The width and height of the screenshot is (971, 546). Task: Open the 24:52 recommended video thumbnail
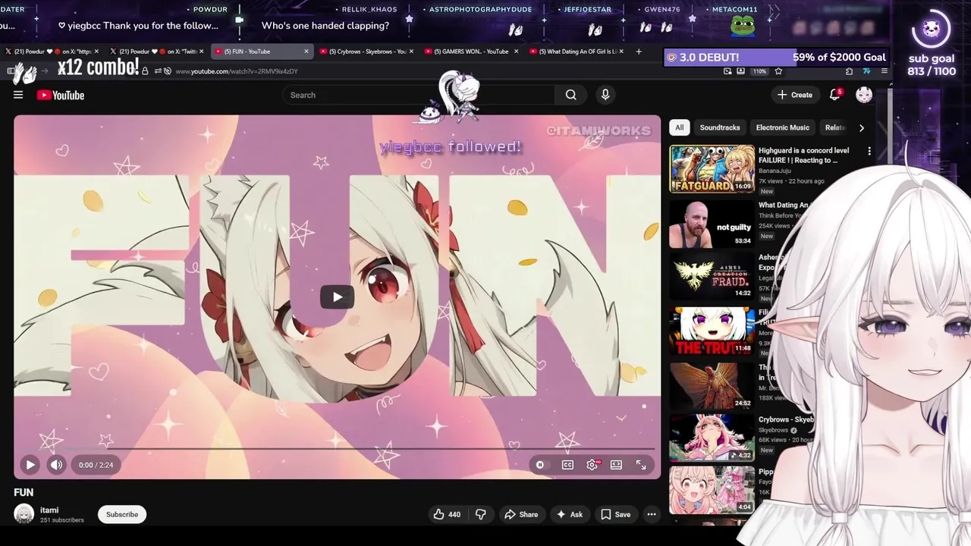pos(712,385)
